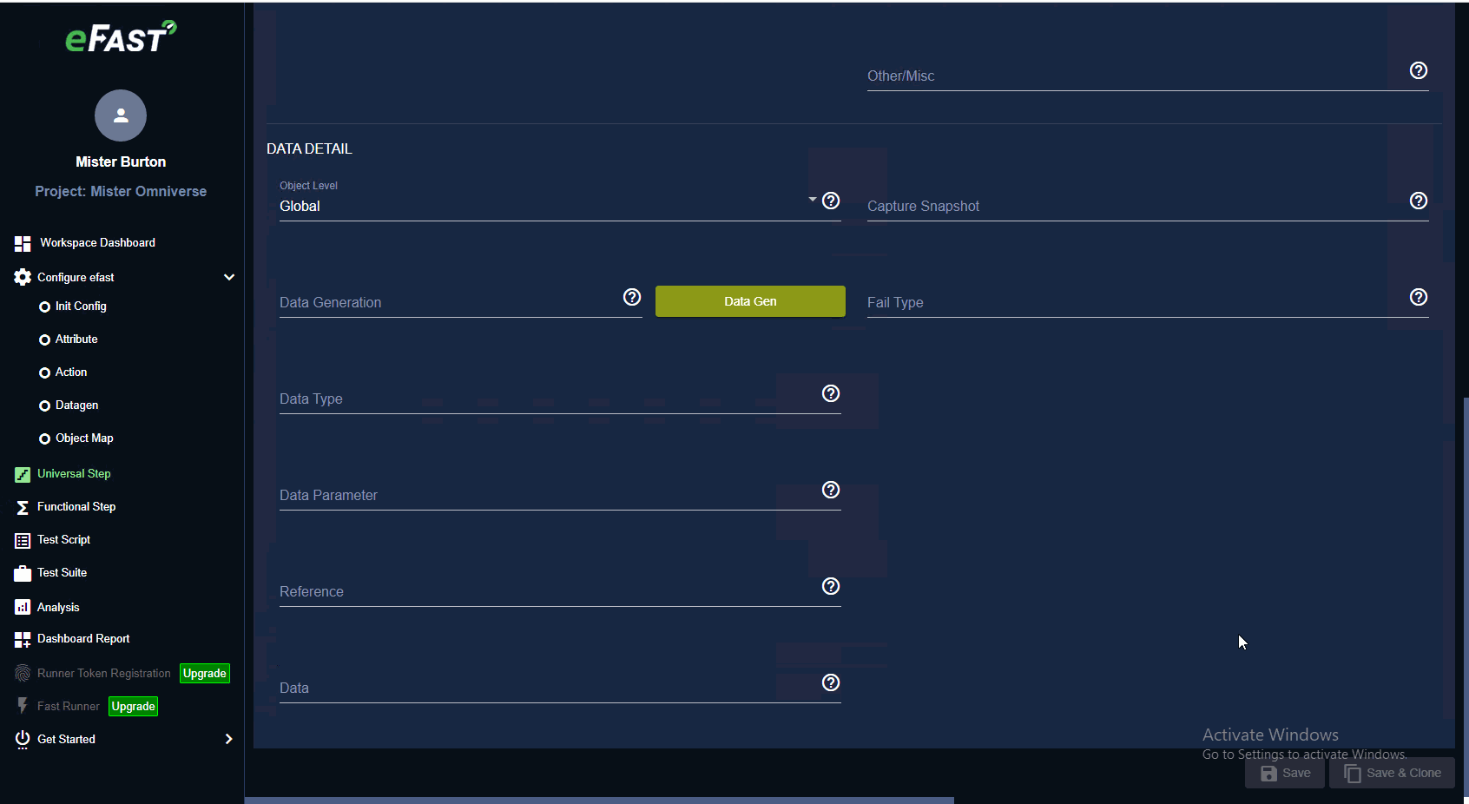Image resolution: width=1469 pixels, height=804 pixels.
Task: Collapse the Configure efast section
Action: pyautogui.click(x=229, y=277)
